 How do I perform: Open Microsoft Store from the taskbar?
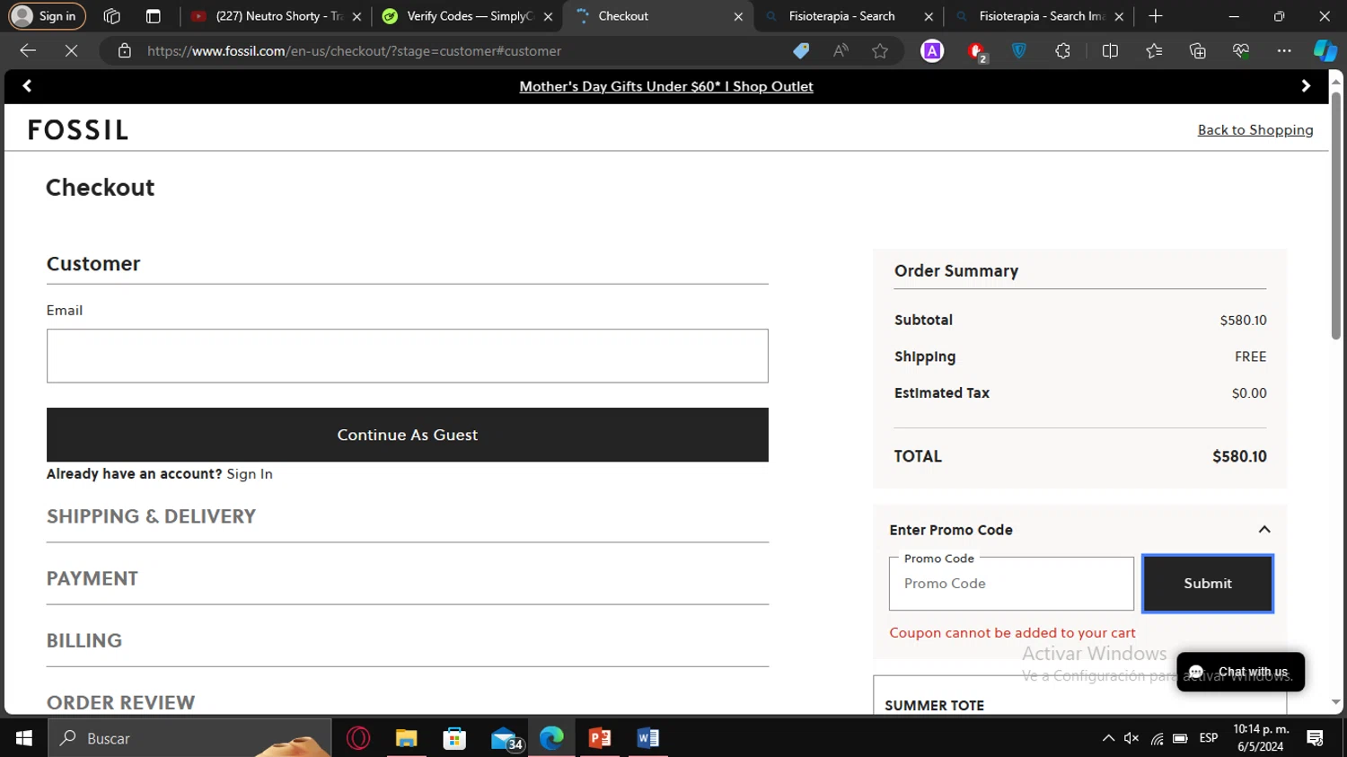454,738
